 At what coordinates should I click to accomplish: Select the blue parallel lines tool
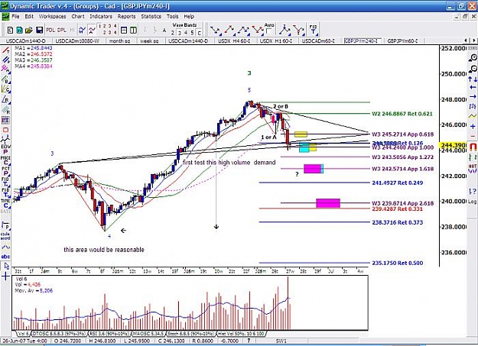(5, 60)
